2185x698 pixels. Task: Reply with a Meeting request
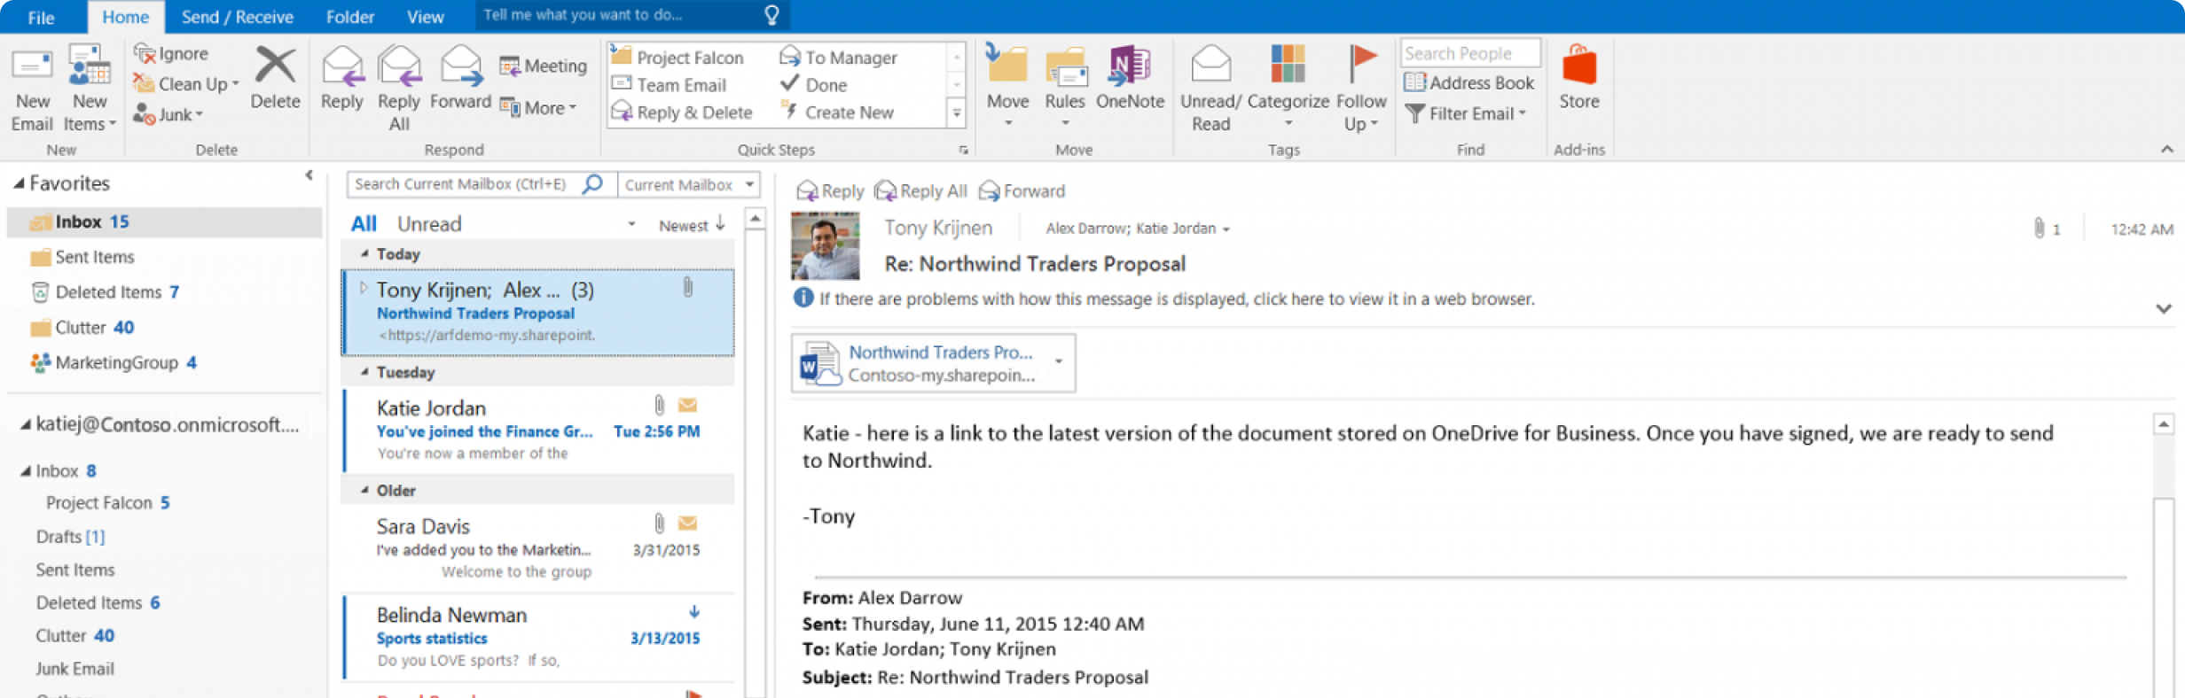point(543,66)
